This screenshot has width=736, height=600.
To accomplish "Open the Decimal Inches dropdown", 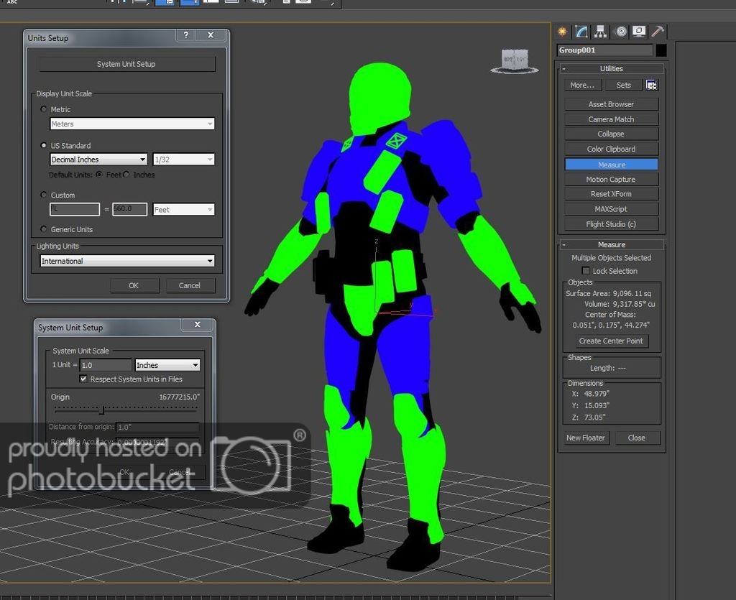I will (x=98, y=160).
